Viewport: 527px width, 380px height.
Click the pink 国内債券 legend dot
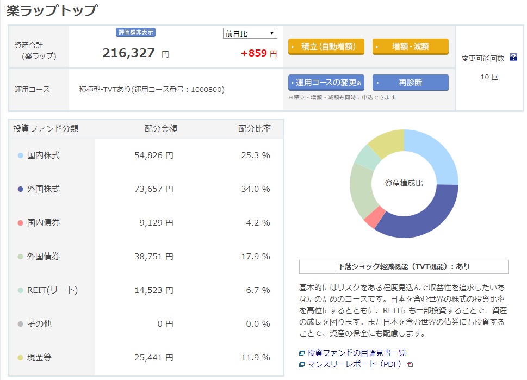20,223
